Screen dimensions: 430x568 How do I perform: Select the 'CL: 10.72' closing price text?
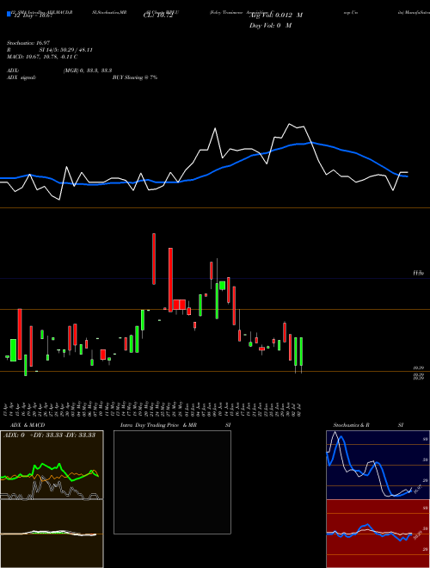pos(158,15)
